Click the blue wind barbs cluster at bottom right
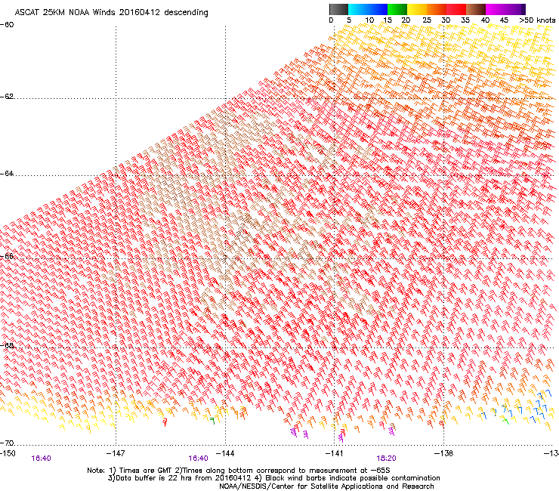This screenshot has height=491, width=559. point(541,406)
